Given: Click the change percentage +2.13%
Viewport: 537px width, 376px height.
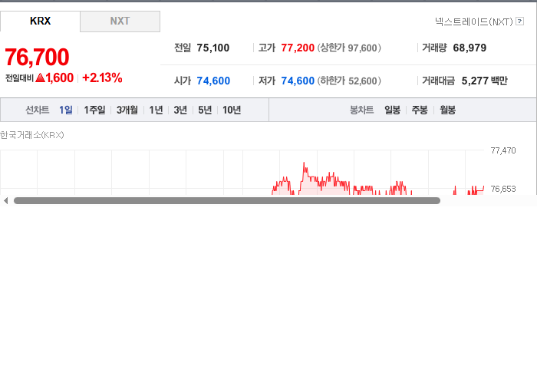Looking at the screenshot, I should pyautogui.click(x=102, y=78).
